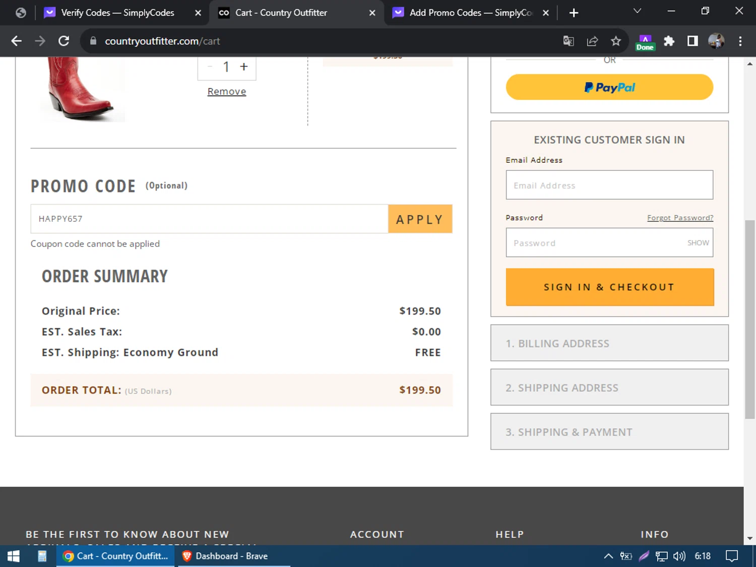
Task: Apply the promo code HAPPY657
Action: (x=420, y=219)
